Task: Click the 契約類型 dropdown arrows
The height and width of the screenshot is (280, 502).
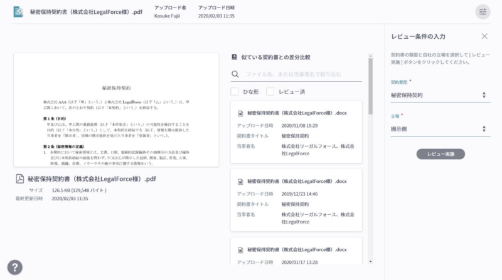Action: [484, 95]
